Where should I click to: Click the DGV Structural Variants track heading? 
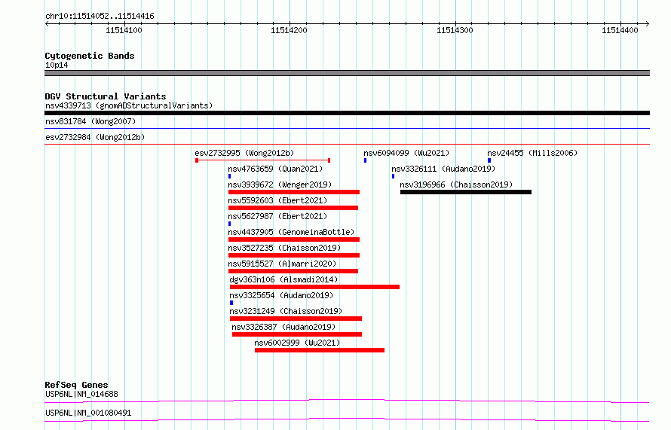point(106,96)
